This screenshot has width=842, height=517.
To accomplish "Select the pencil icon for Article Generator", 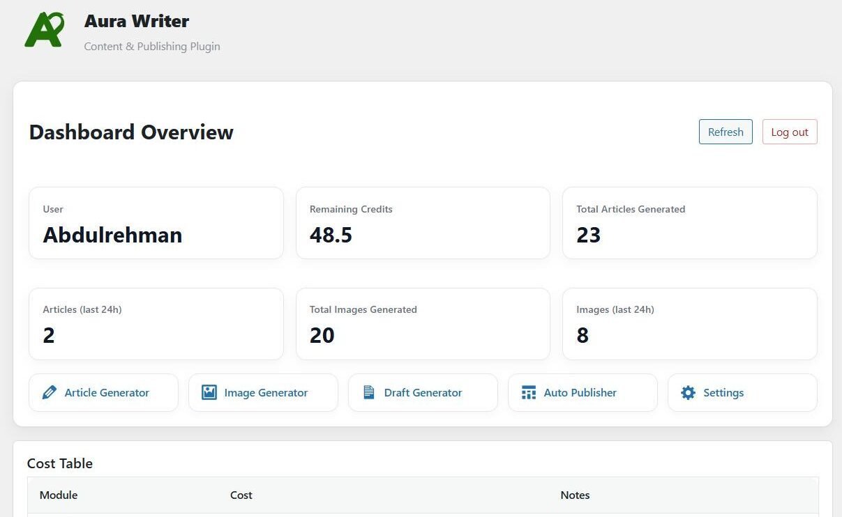I will 49,392.
